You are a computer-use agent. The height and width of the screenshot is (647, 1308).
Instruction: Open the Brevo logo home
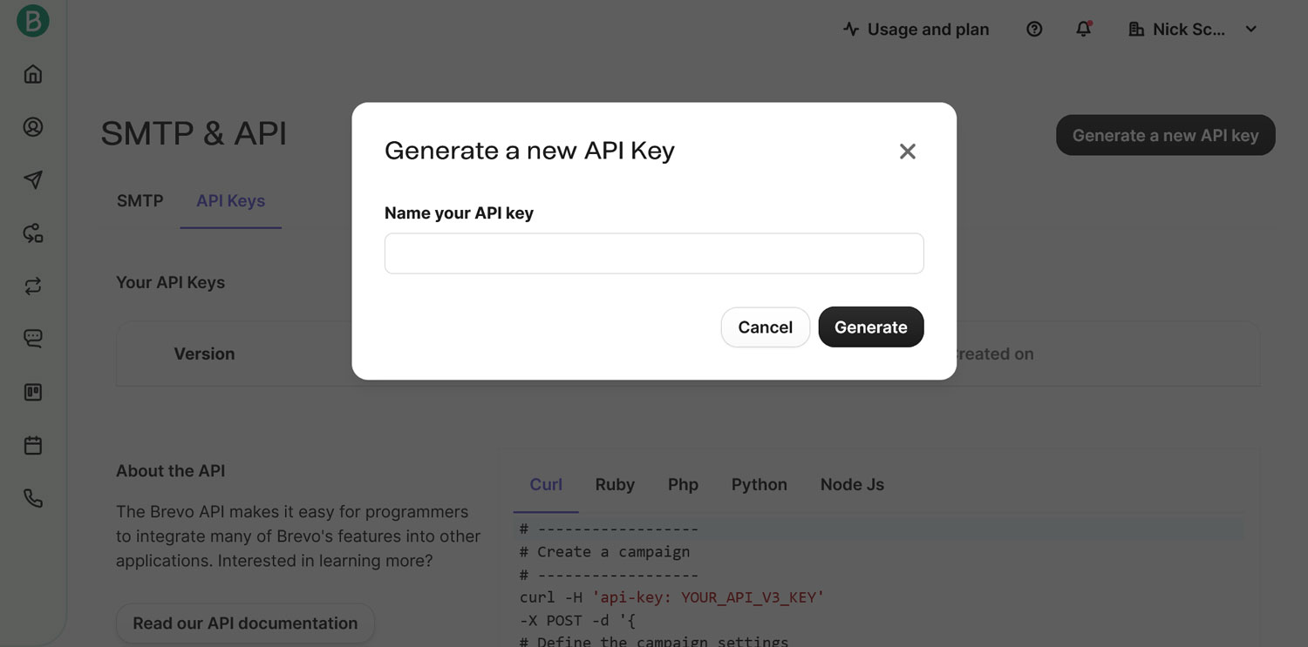(x=33, y=21)
